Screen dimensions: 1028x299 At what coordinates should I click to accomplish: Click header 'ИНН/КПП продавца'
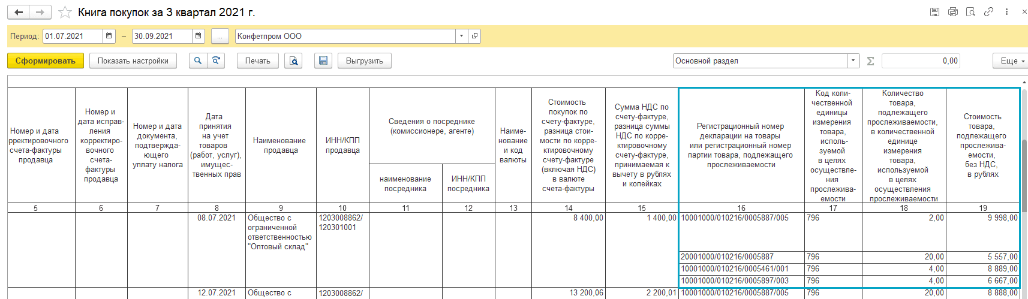click(342, 146)
